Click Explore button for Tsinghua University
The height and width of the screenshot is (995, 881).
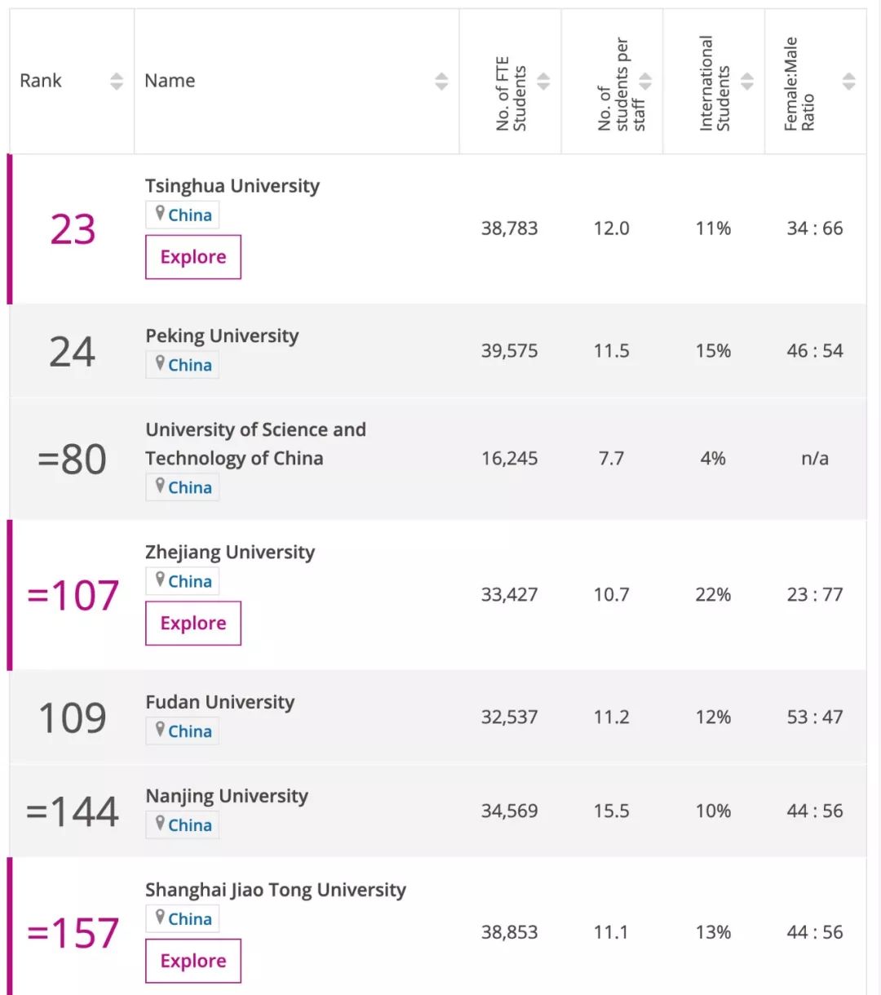click(193, 257)
